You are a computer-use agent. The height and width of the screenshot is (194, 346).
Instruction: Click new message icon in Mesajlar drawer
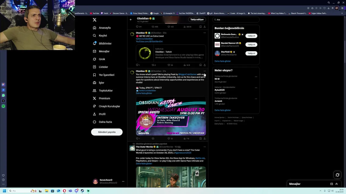(x=332, y=184)
